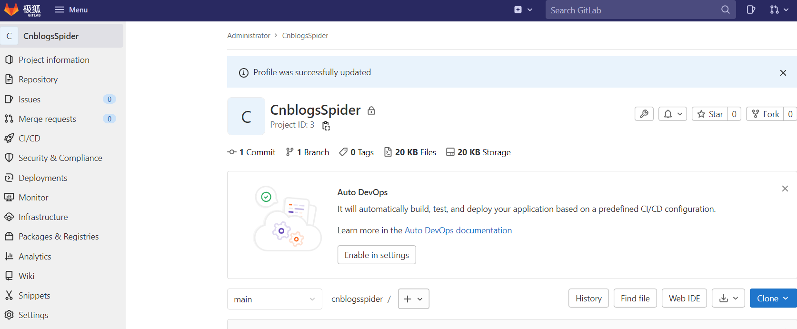
Task: Click the Packages & Registries icon
Action: tap(9, 237)
